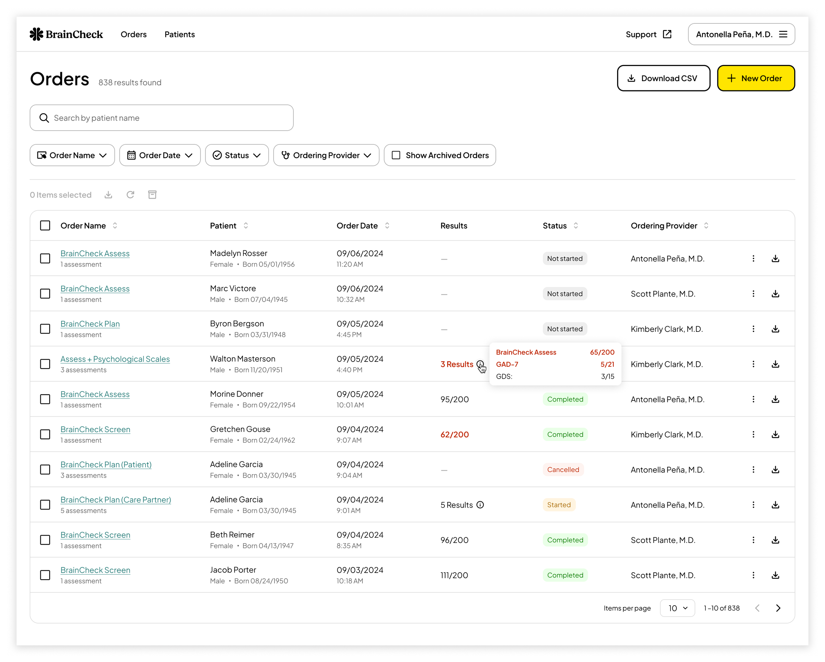
Task: Go to Patients in top navigation
Action: [180, 34]
